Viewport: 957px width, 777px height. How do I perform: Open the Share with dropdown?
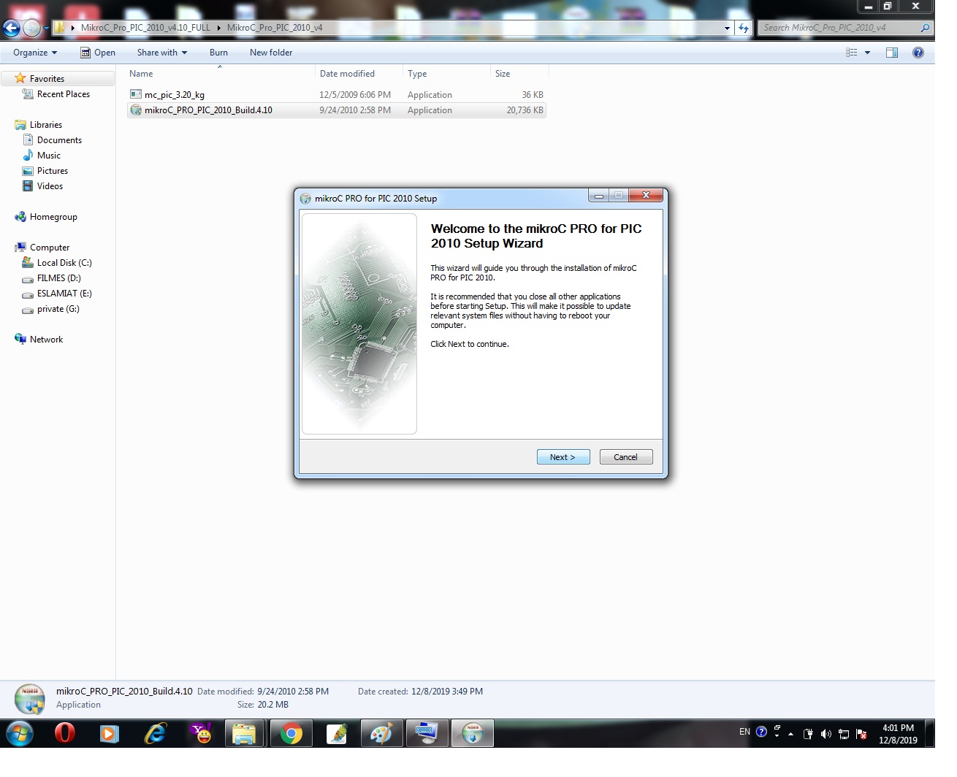click(x=162, y=53)
